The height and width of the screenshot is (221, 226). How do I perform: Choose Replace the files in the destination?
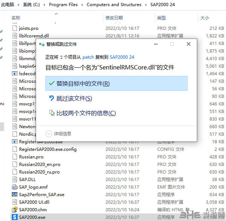116,83
